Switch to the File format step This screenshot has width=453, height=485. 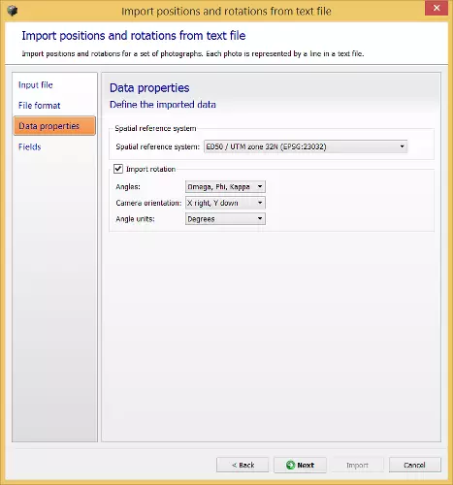pos(40,106)
